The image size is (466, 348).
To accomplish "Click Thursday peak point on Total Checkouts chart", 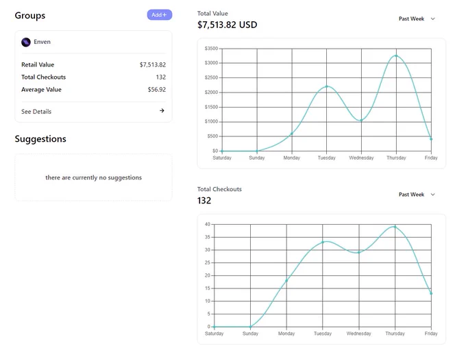I will 395,227.
